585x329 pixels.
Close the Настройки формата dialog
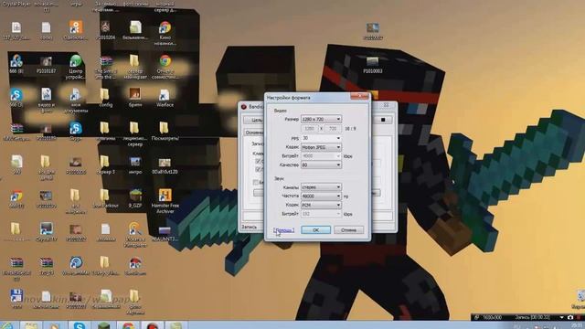pyautogui.click(x=359, y=96)
